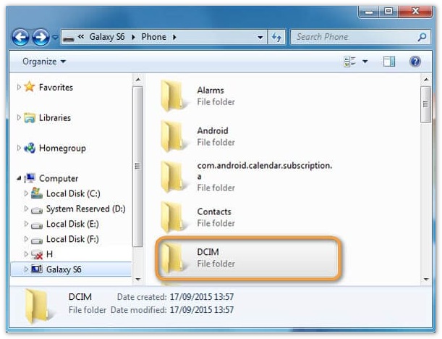Click the magnifying glass search icon

click(x=422, y=37)
